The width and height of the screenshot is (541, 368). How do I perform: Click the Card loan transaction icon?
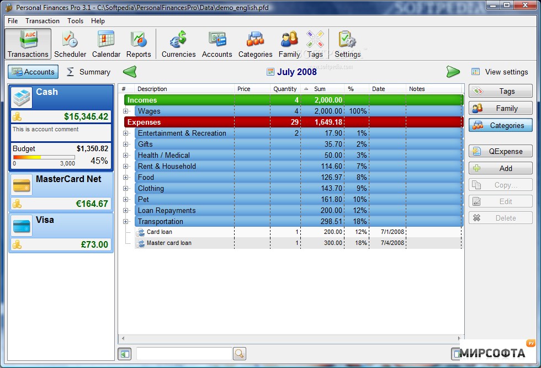coord(141,232)
